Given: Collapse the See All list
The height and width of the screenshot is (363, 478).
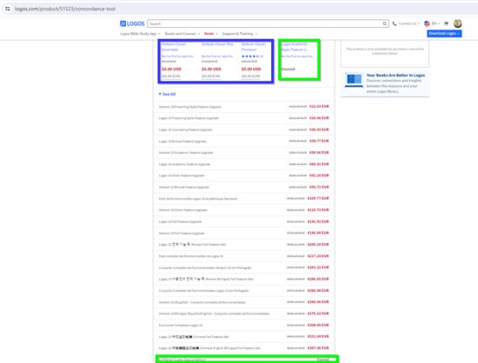Looking at the screenshot, I should 167,94.
